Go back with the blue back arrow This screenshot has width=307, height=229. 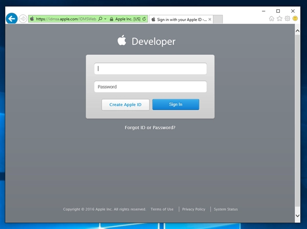coord(12,19)
